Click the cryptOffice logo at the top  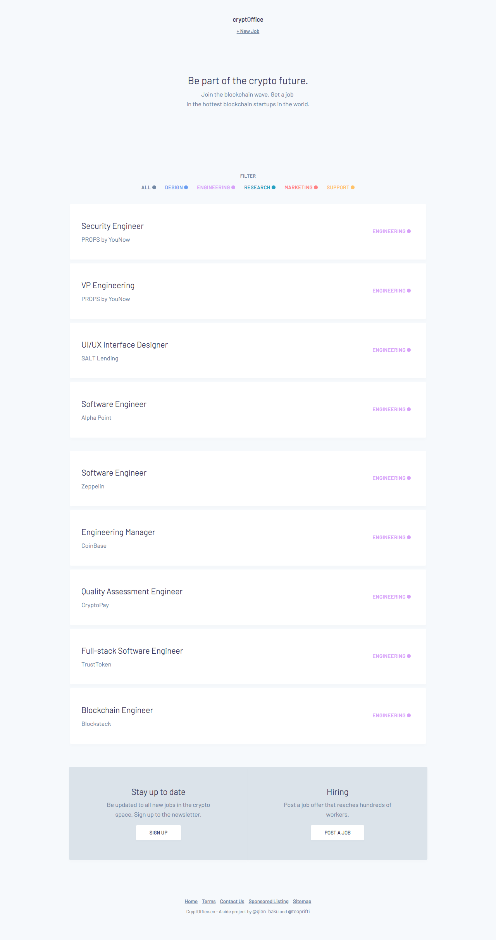point(248,19)
